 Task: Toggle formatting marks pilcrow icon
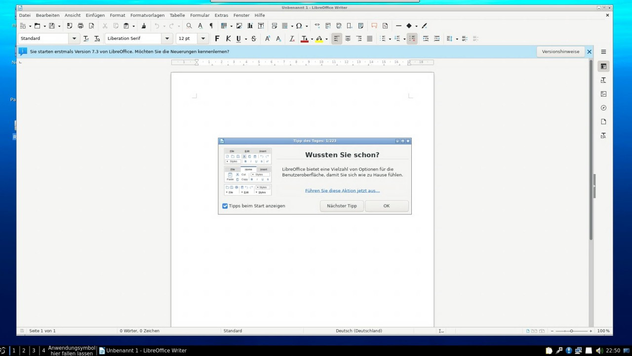tap(211, 26)
